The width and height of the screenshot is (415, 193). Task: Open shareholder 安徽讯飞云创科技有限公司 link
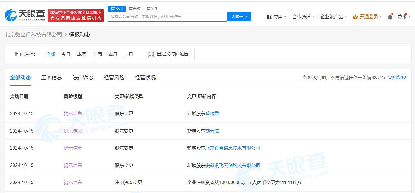click(x=233, y=165)
